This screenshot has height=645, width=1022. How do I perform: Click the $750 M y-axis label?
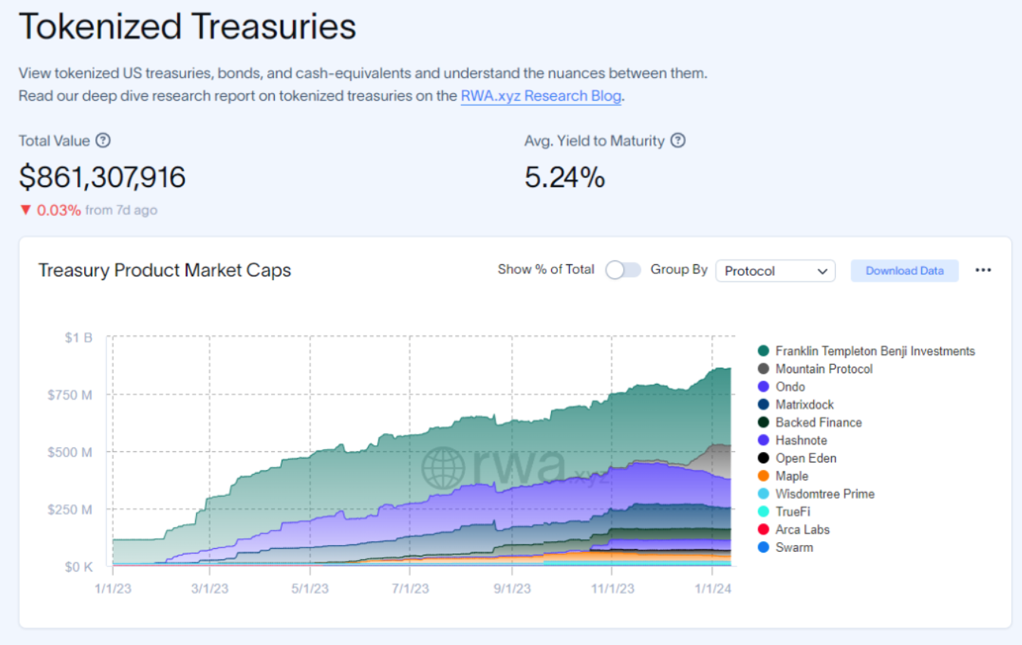(70, 395)
